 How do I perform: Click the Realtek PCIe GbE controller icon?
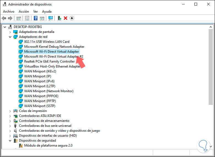pyautogui.click(x=21, y=61)
